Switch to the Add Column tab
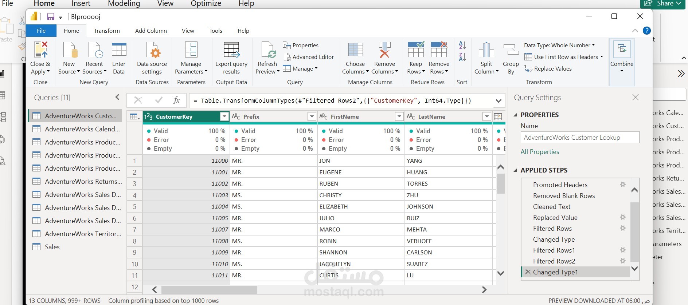The image size is (688, 305). tap(151, 31)
